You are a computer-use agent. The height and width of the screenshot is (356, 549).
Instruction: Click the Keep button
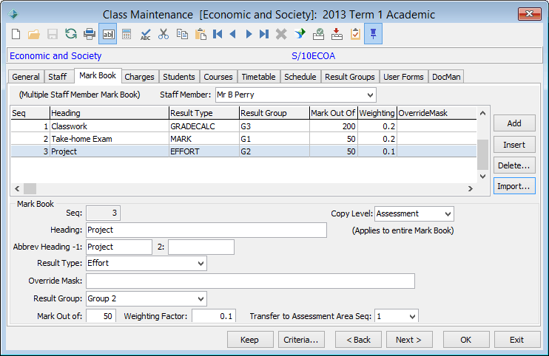250,340
